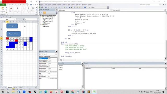Open the Tools menu in VBA editor
The width and height of the screenshot is (167, 94).
[73, 5]
